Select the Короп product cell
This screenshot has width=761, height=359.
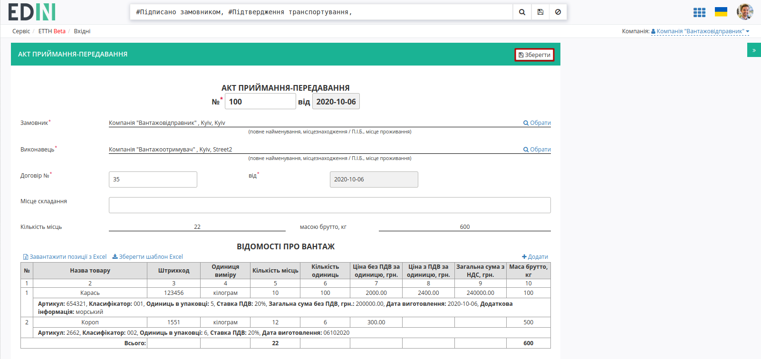click(90, 322)
